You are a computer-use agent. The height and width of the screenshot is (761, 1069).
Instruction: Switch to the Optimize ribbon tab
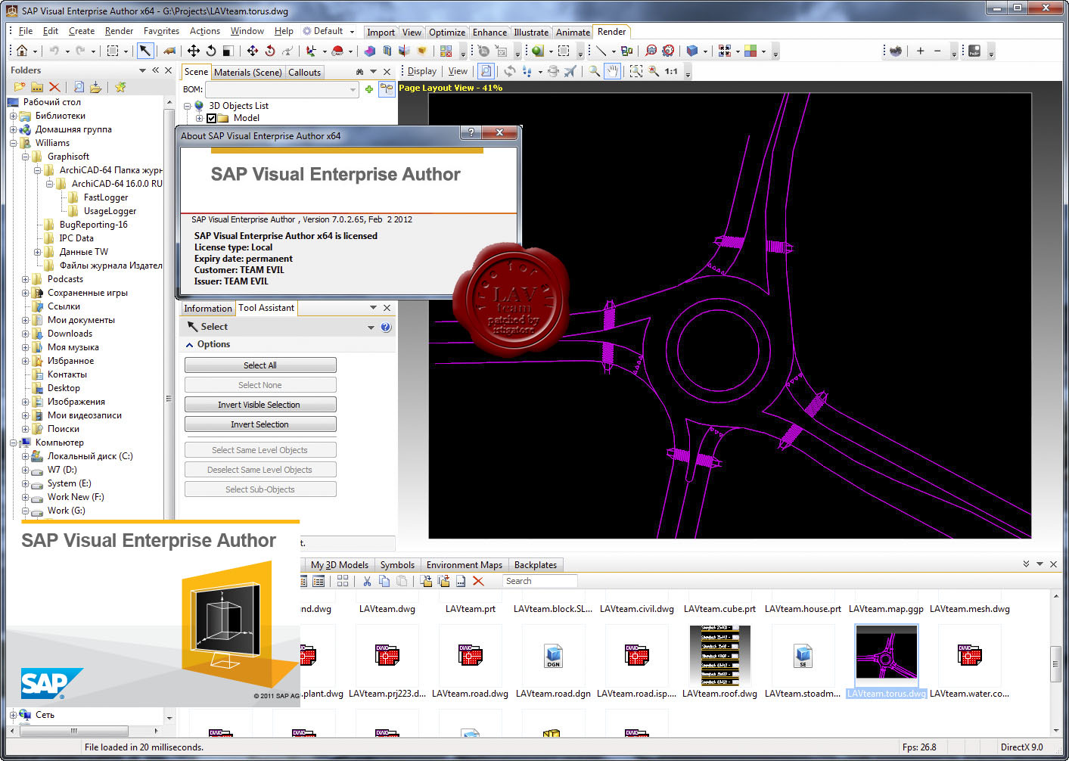[447, 32]
